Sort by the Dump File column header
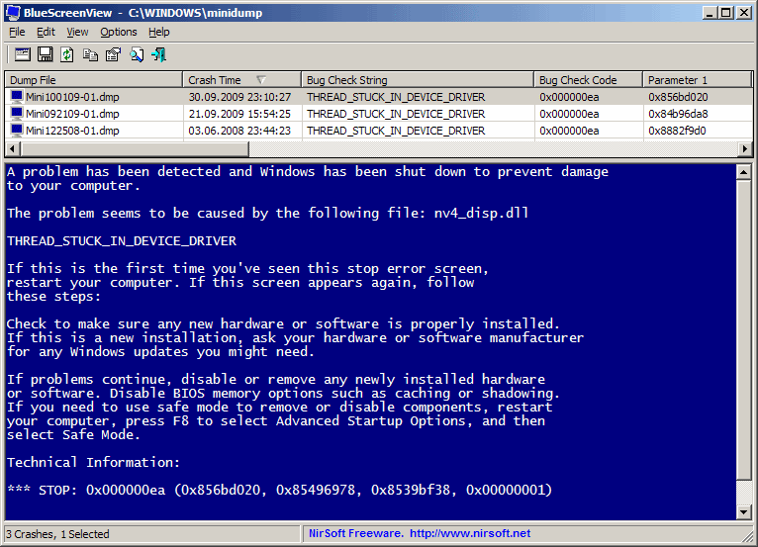Viewport: 758px width, 547px height. pyautogui.click(x=94, y=80)
